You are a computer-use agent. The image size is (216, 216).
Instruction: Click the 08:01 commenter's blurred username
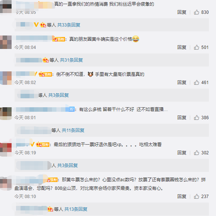[43, 109]
